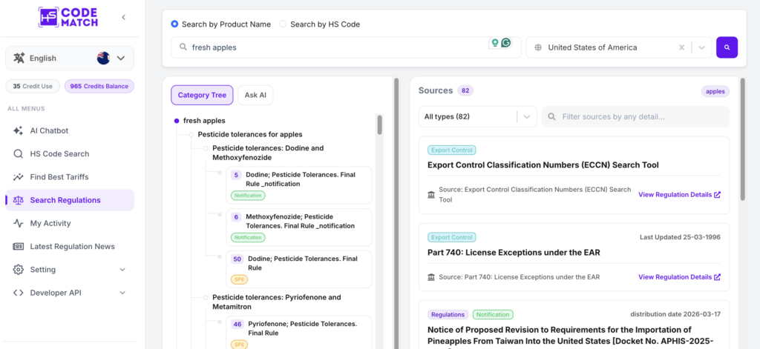The width and height of the screenshot is (760, 349).
Task: Click Export Control tag on ECCN card
Action: [x=452, y=150]
